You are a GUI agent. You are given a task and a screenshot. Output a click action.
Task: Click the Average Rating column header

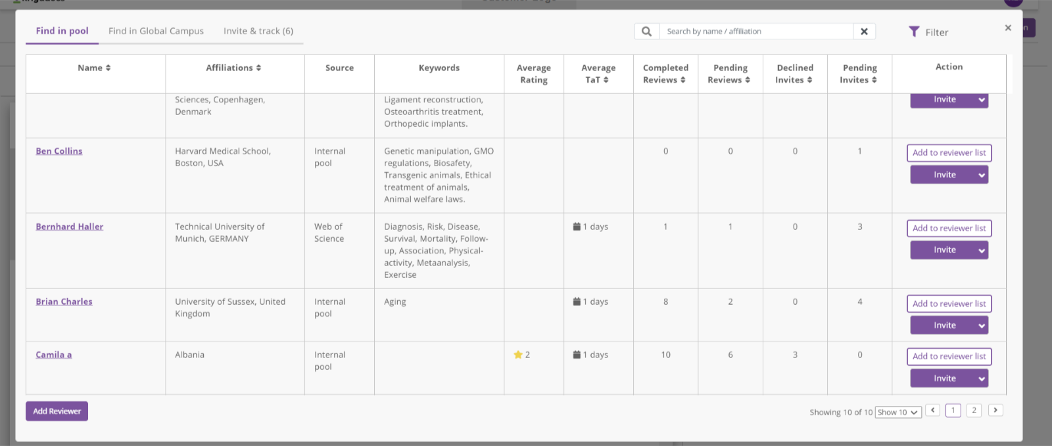(x=534, y=74)
